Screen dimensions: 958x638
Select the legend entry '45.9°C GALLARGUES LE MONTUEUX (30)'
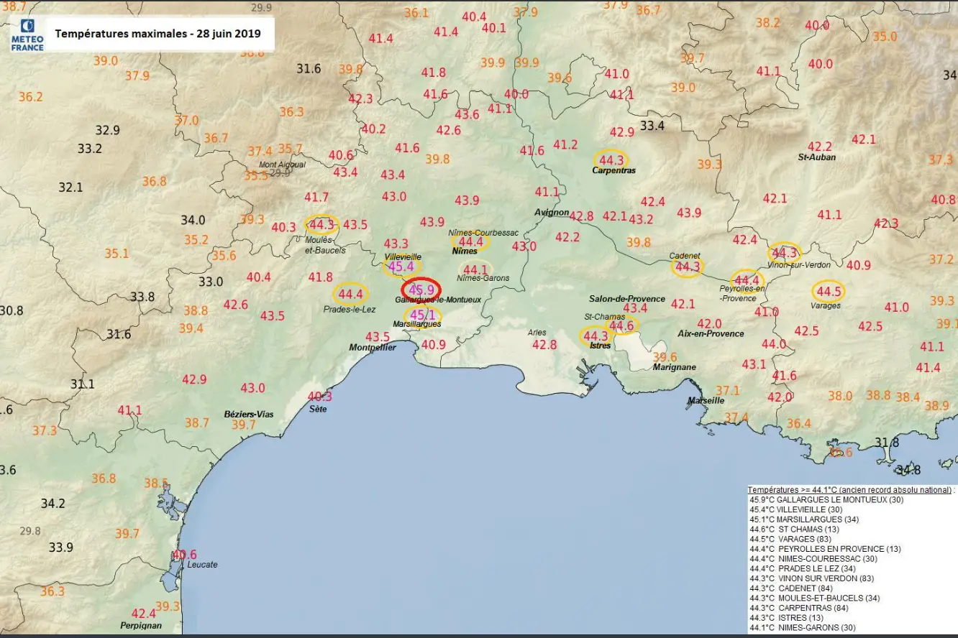pyautogui.click(x=826, y=499)
